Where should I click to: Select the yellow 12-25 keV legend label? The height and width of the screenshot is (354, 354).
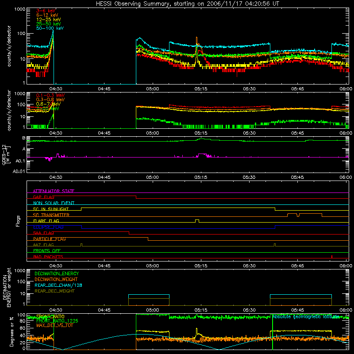pos(49,19)
